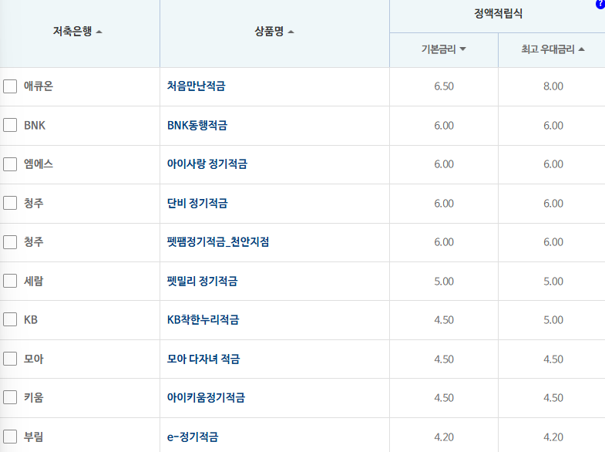The image size is (605, 452).
Task: Tick the 세람 row checkbox
Action: 10,281
